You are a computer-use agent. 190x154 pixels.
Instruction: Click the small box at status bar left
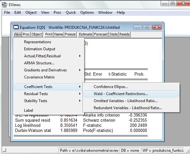point(4,150)
